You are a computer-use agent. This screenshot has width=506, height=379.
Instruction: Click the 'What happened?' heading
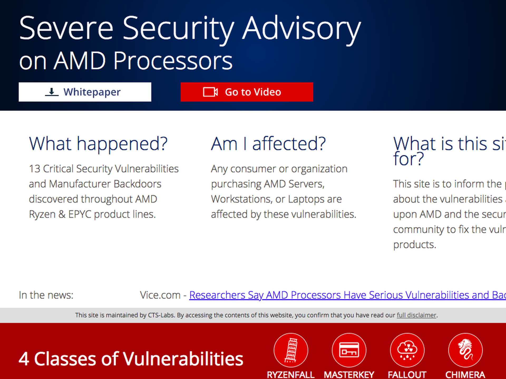pos(98,144)
